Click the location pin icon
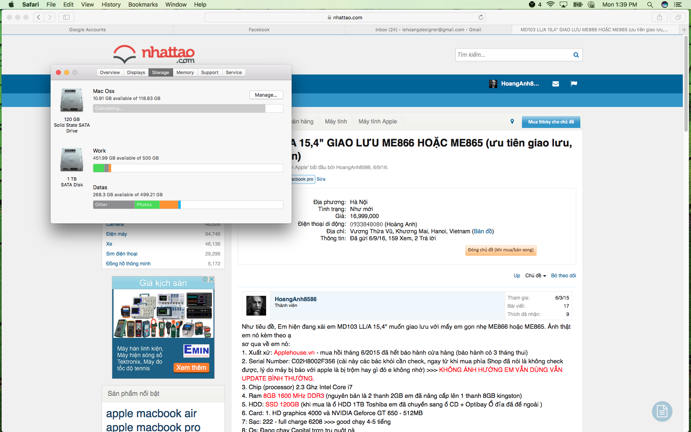The image size is (691, 432). (512, 121)
